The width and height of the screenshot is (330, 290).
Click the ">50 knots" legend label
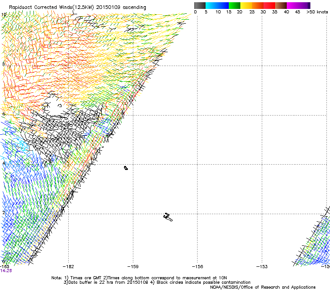coord(317,12)
